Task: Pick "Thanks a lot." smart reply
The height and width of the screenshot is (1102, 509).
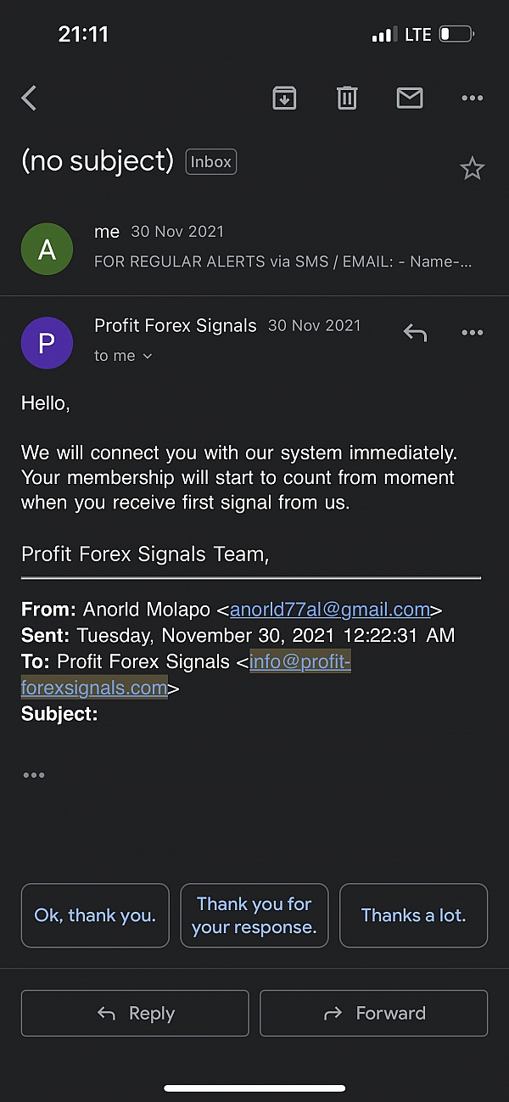Action: coord(413,915)
